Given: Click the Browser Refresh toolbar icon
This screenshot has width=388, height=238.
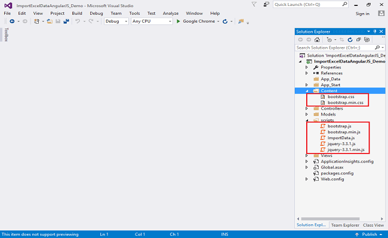Looking at the screenshot, I should click(x=225, y=21).
